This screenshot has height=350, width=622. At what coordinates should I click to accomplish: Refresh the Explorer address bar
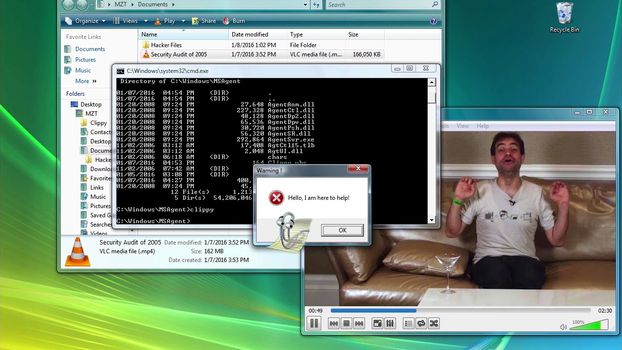tap(317, 5)
